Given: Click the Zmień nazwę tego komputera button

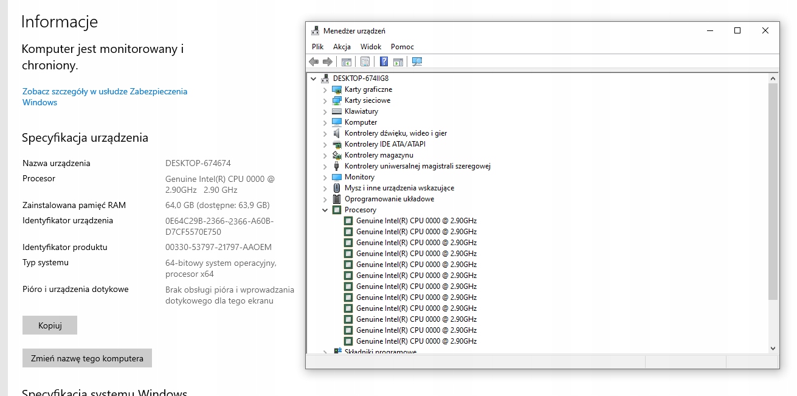Looking at the screenshot, I should pyautogui.click(x=87, y=358).
